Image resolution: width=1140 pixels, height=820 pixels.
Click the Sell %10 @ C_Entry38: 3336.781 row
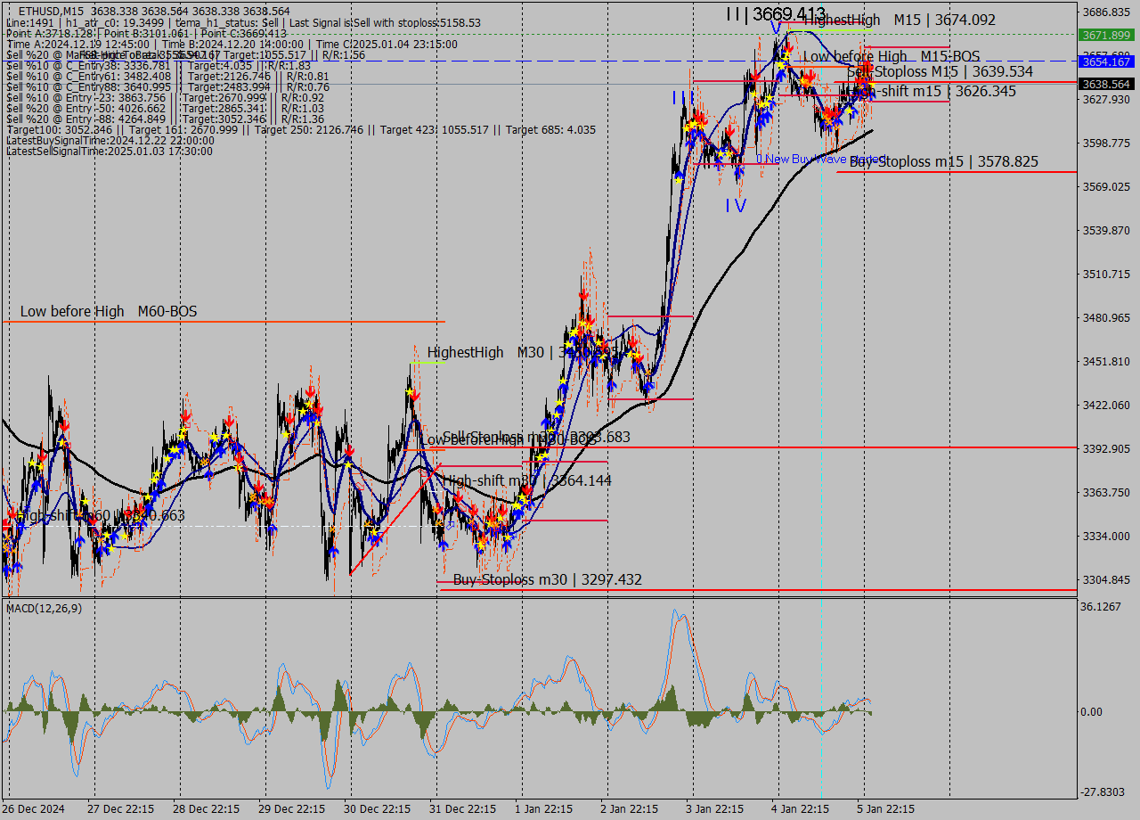coord(159,65)
